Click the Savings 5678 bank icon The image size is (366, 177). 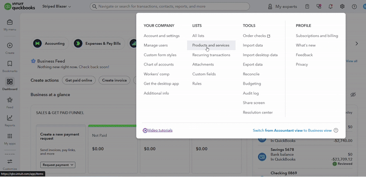[x=262, y=156]
